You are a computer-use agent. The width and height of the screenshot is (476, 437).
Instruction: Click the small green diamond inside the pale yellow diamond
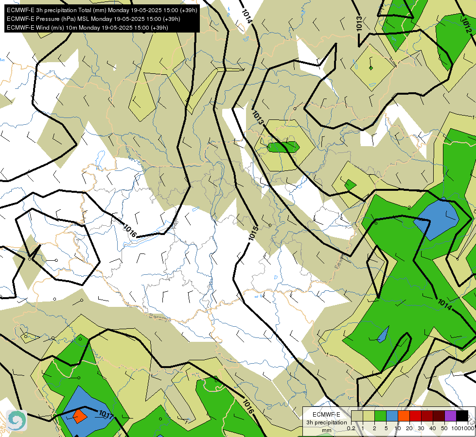pyautogui.click(x=370, y=68)
